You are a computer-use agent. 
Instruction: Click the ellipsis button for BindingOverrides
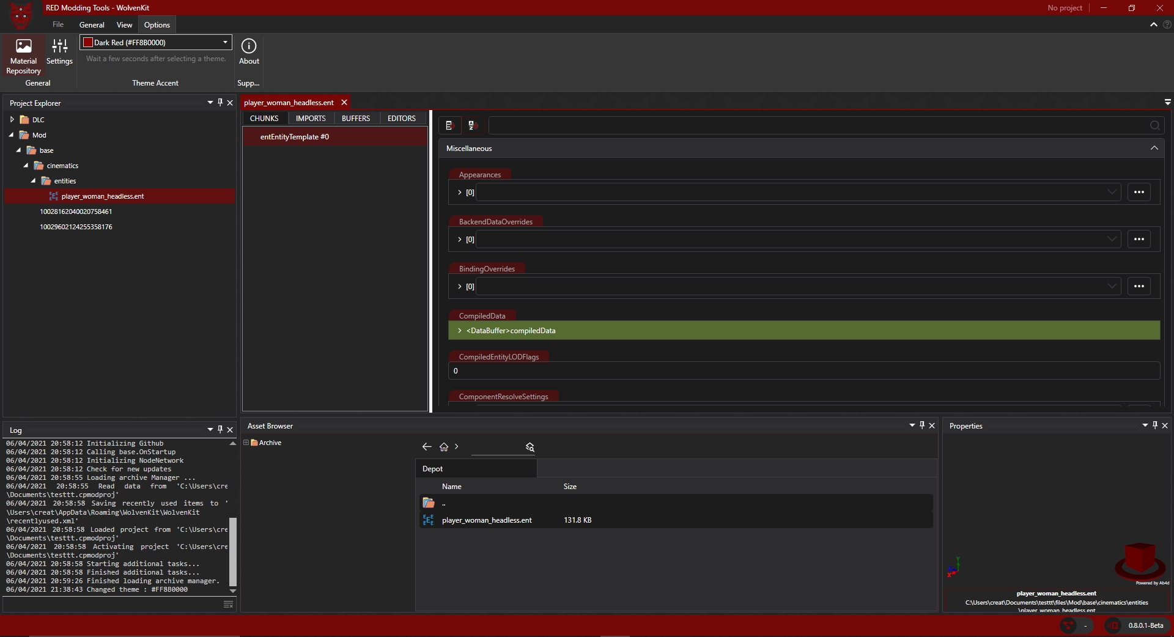[1139, 286]
